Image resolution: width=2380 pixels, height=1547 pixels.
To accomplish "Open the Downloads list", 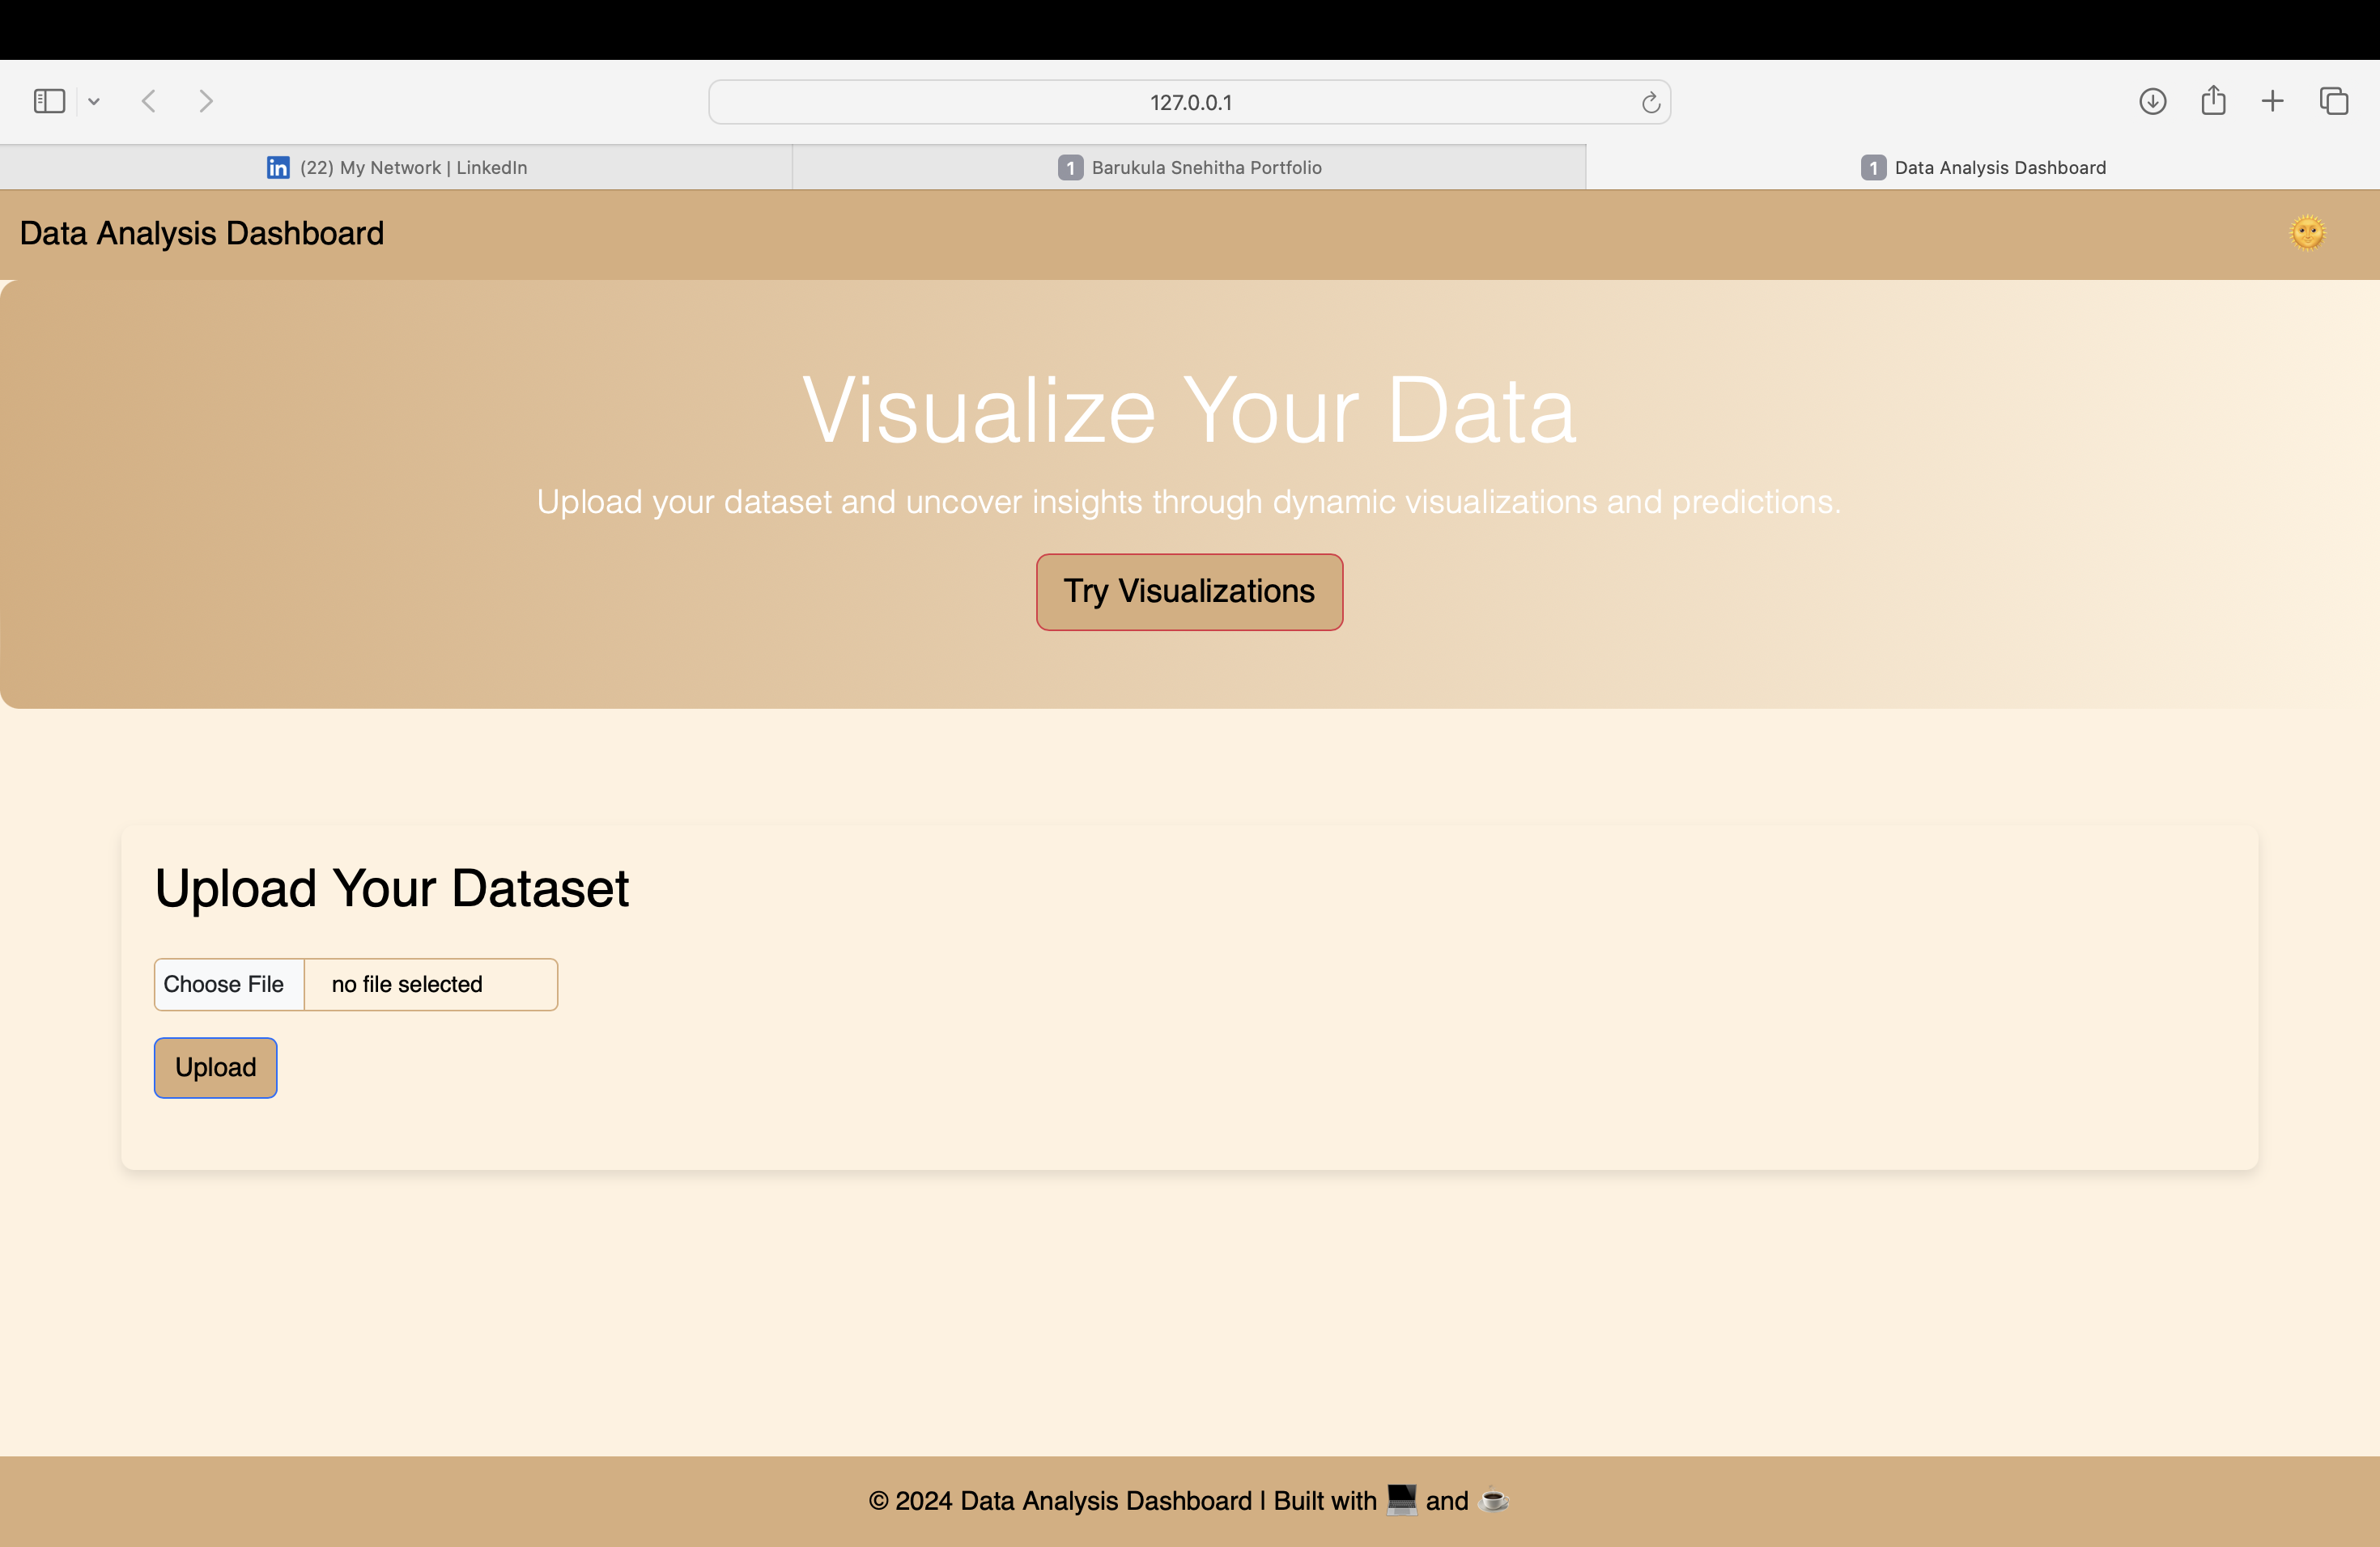I will tap(2152, 101).
